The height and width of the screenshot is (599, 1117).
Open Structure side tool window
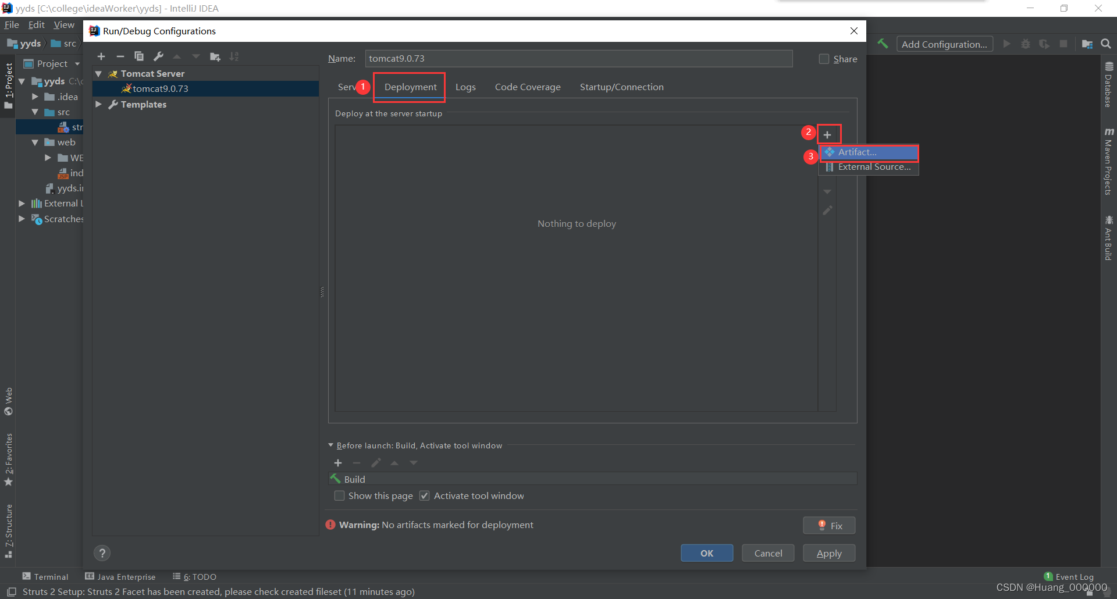8,532
